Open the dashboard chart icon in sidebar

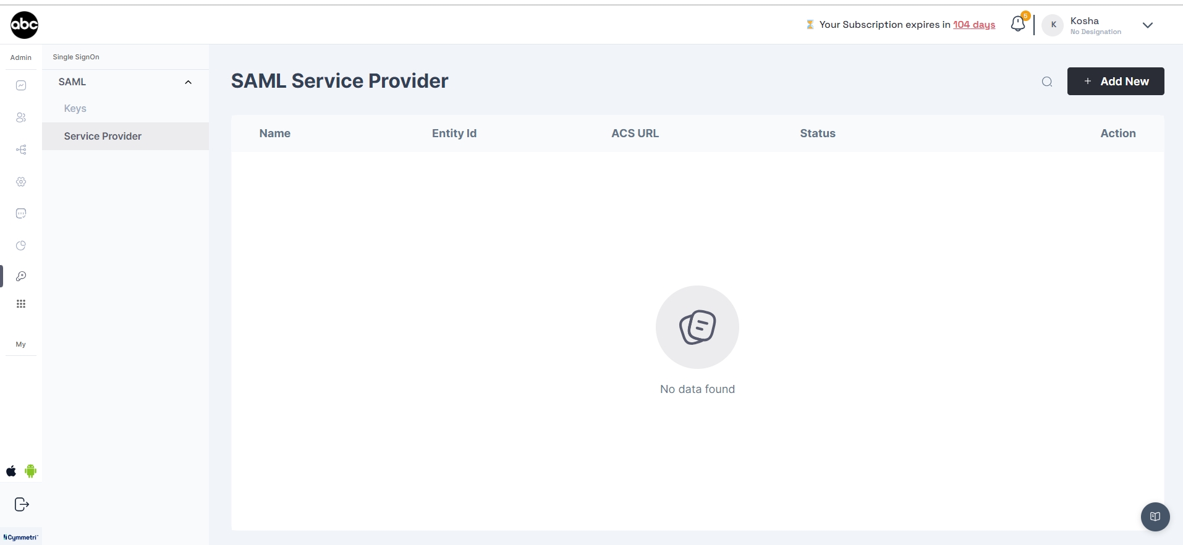[21, 85]
